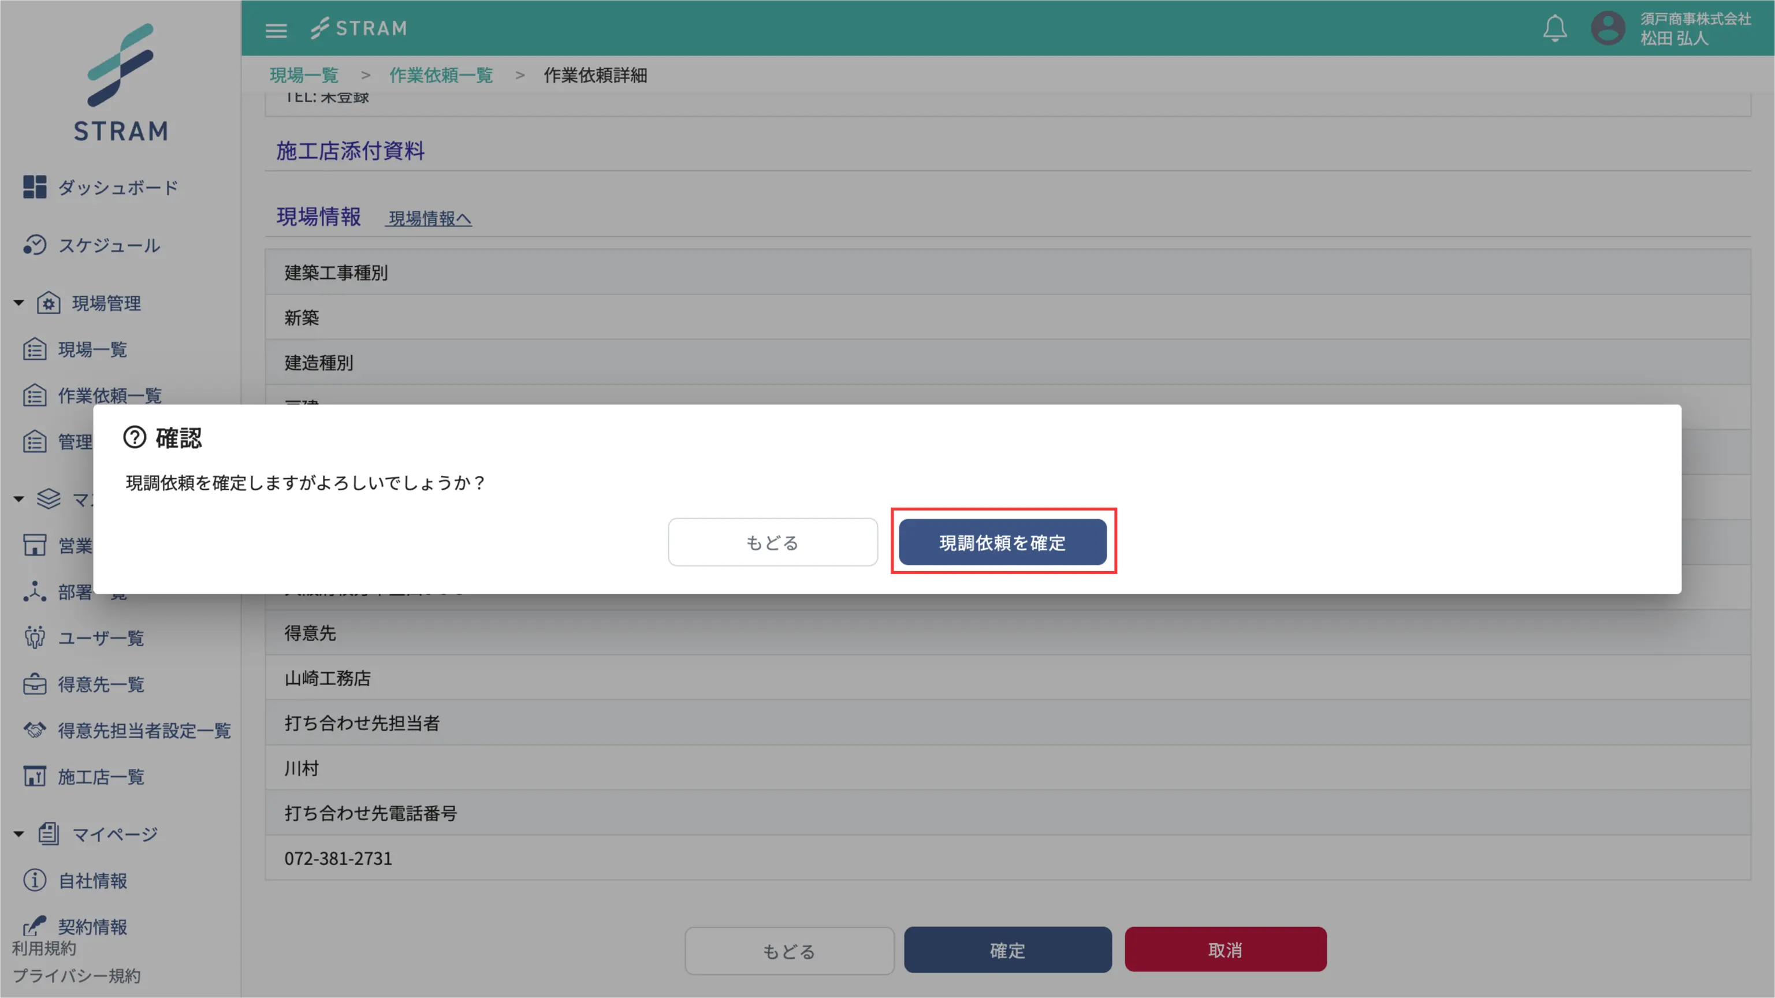The image size is (1775, 998).
Task: Confirm with 現調依頼を確定 button
Action: point(1003,542)
